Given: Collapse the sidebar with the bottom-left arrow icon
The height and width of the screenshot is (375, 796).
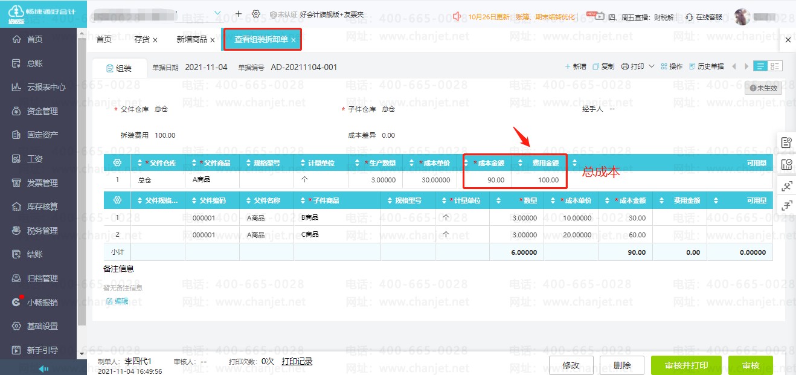Looking at the screenshot, I should pyautogui.click(x=43, y=368).
